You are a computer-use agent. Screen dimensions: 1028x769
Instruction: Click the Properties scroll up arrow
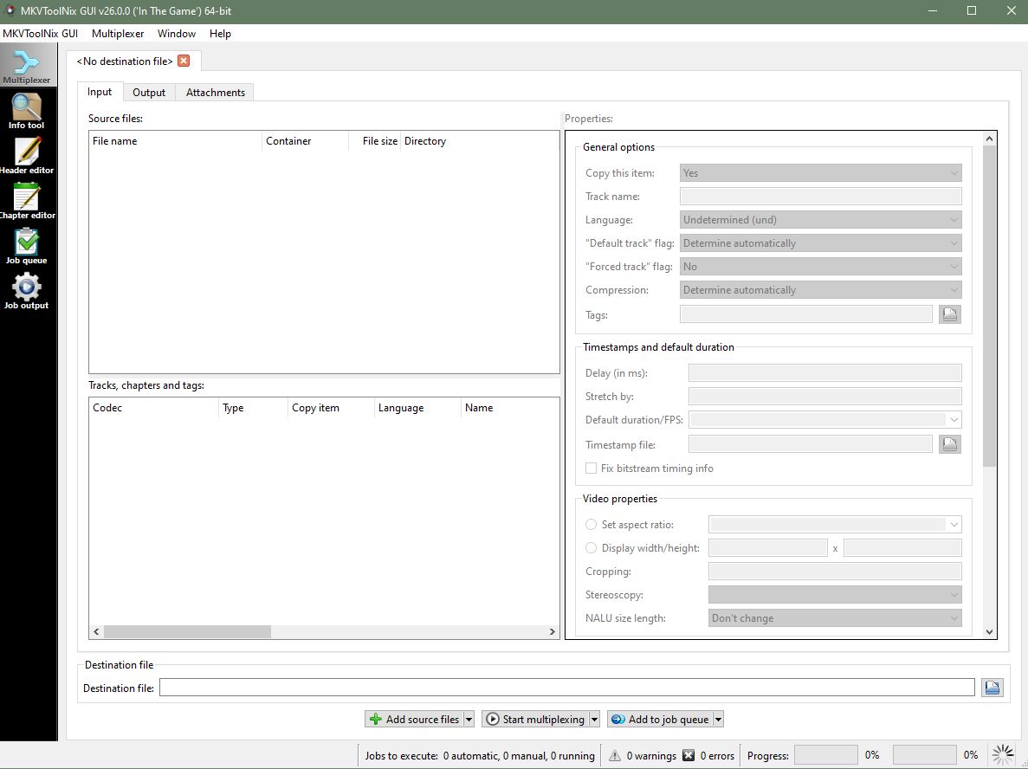pyautogui.click(x=989, y=139)
